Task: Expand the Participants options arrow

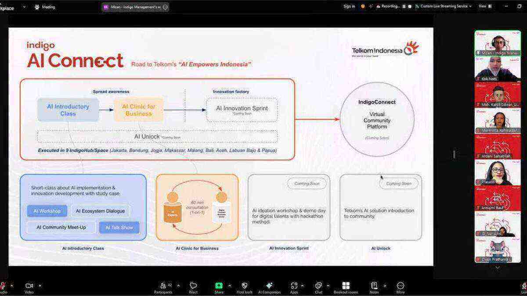Action: [178, 285]
